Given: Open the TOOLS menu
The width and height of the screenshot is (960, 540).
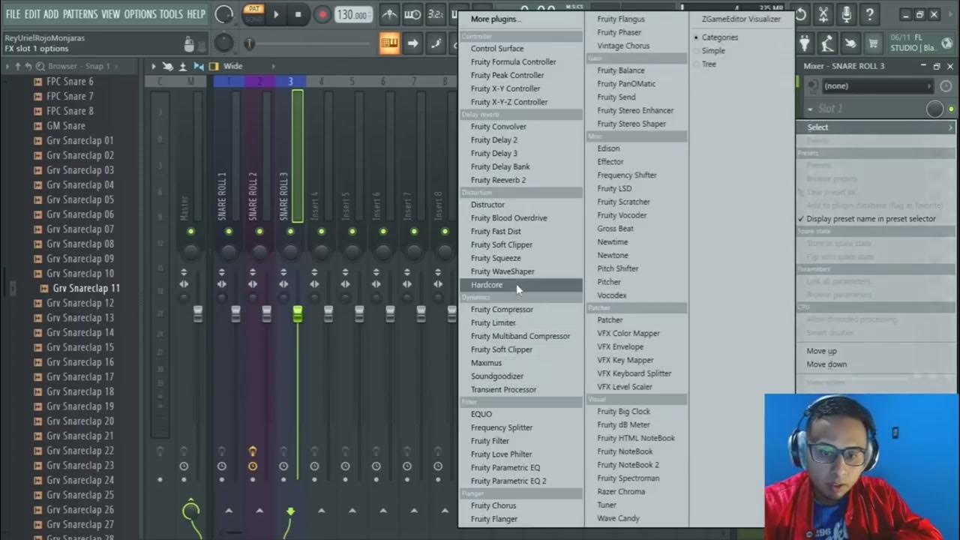Looking at the screenshot, I should [171, 14].
